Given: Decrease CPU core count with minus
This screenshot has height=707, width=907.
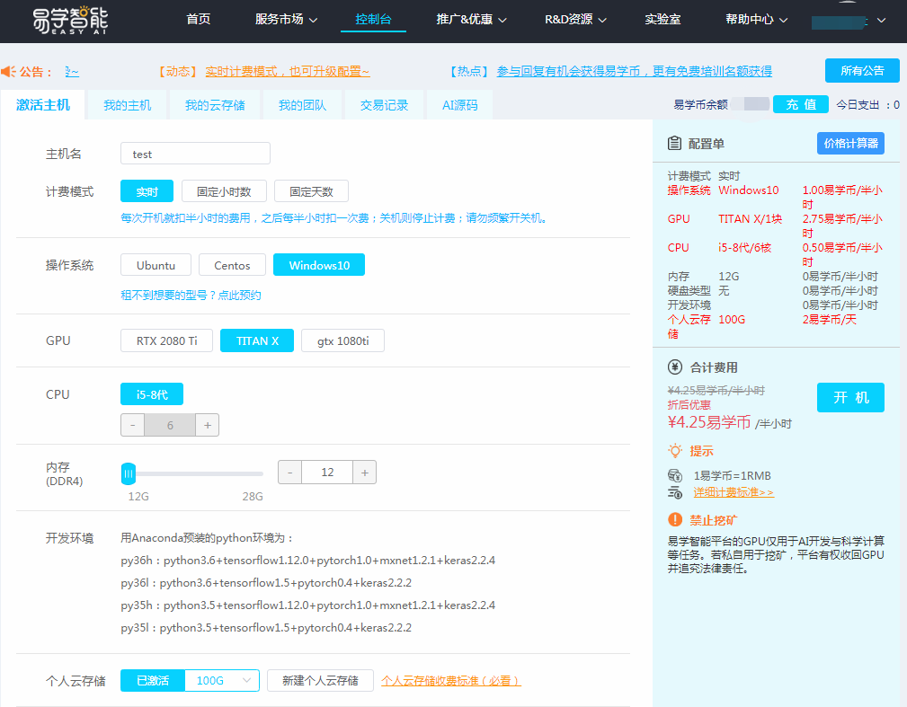Looking at the screenshot, I should click(132, 425).
